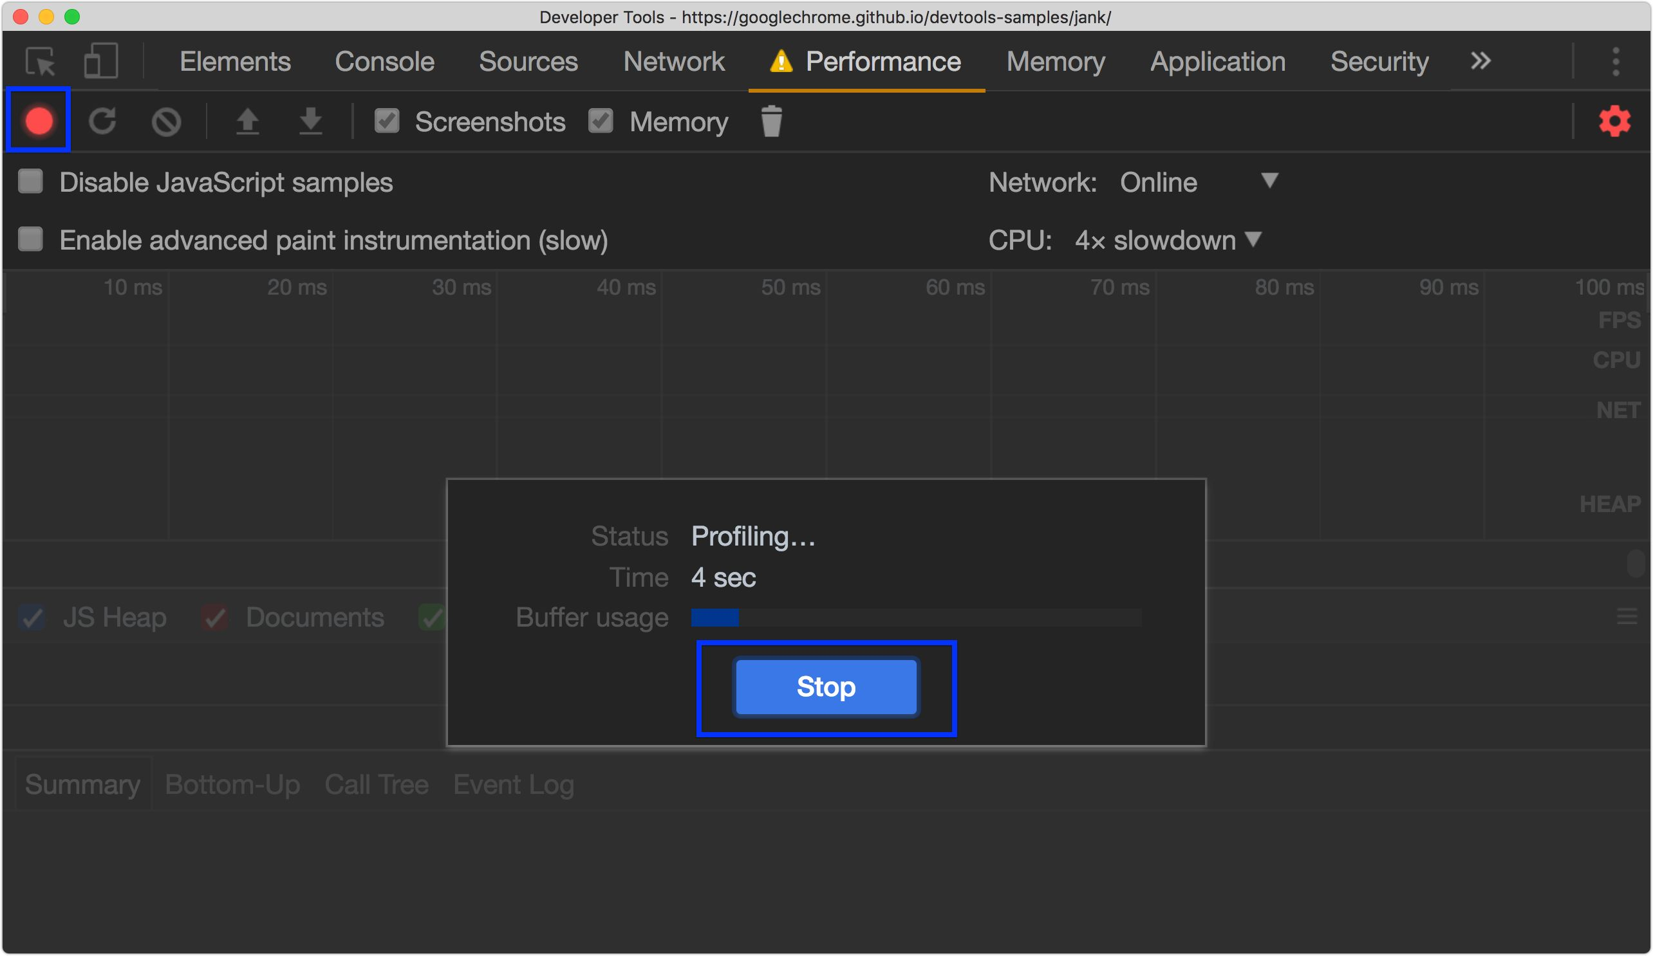Click the red record button
This screenshot has height=956, width=1653.
pyautogui.click(x=39, y=122)
